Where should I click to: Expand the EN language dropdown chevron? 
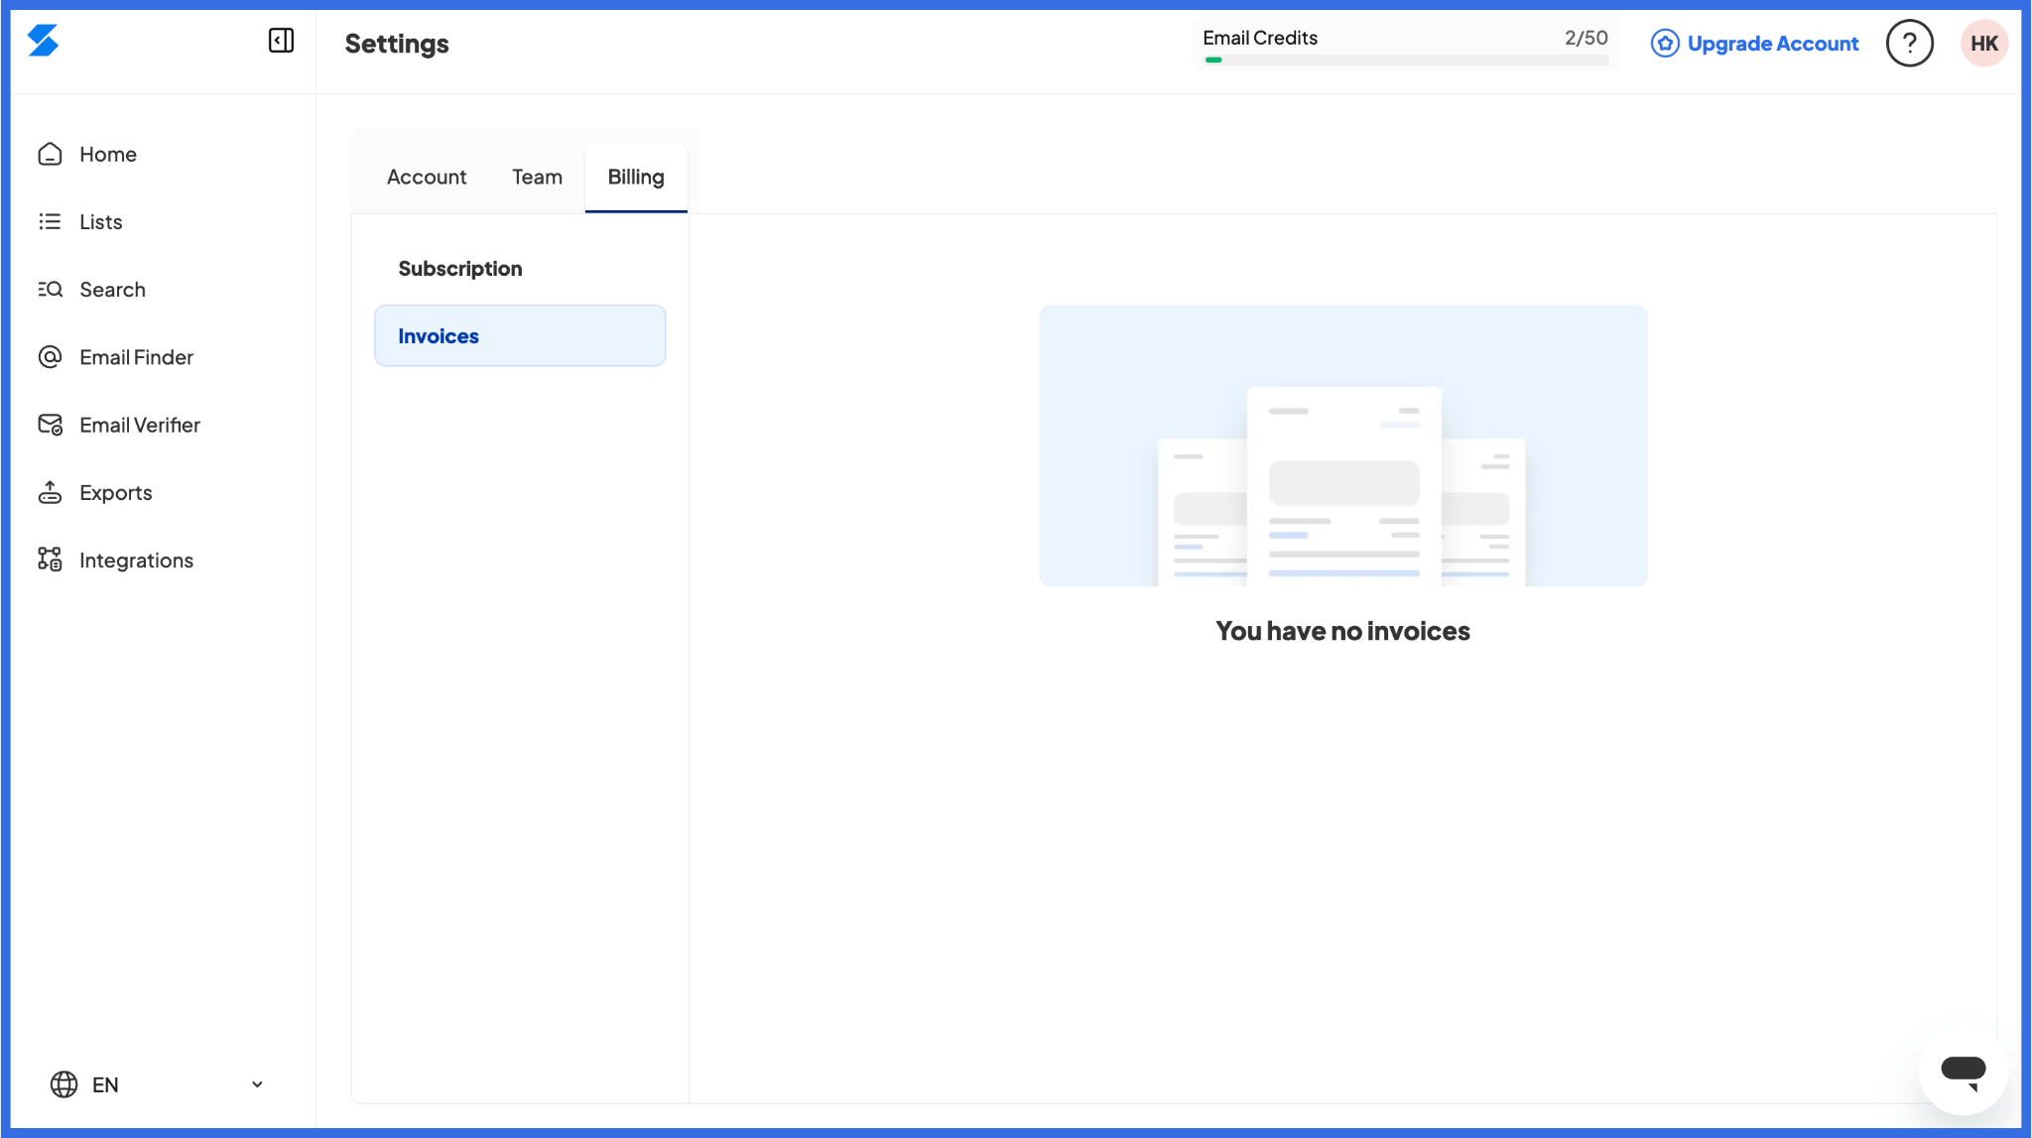coord(257,1084)
